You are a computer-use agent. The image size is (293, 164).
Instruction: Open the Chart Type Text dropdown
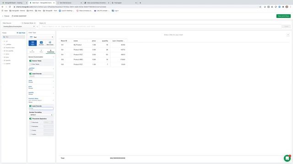pyautogui.click(x=41, y=37)
